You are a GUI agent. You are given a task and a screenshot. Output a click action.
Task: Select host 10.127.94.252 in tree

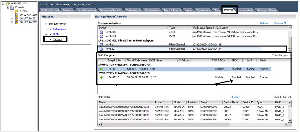click(28, 22)
